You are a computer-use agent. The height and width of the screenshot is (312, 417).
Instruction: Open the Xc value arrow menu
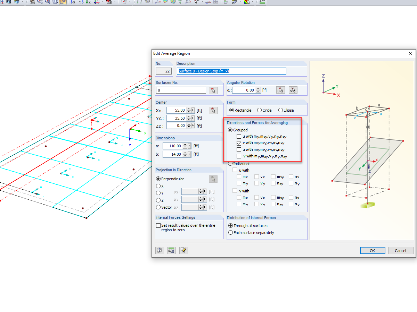pyautogui.click(x=193, y=110)
